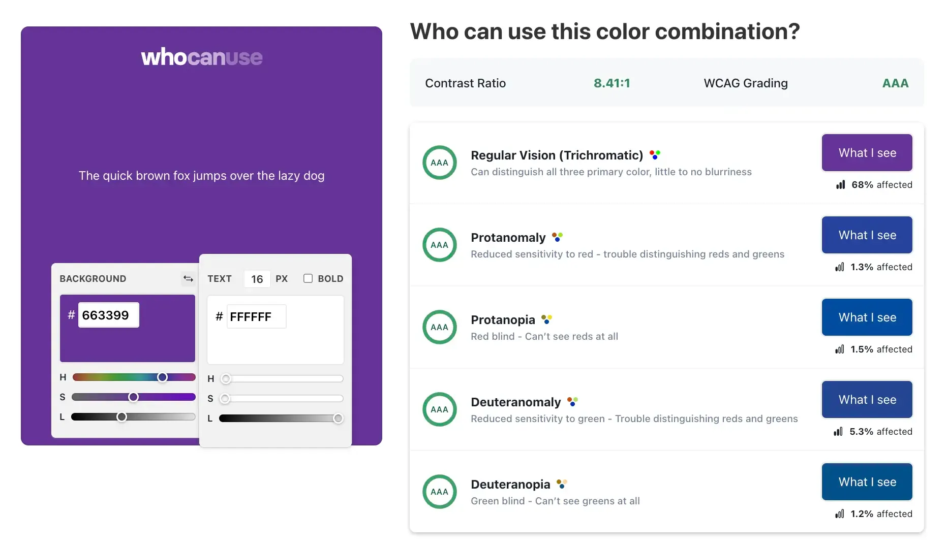Click the text lightness slider

281,419
